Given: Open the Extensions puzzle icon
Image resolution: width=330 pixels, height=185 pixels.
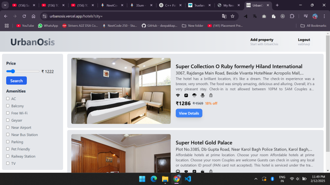Looking at the screenshot, I should pyautogui.click(x=292, y=16).
